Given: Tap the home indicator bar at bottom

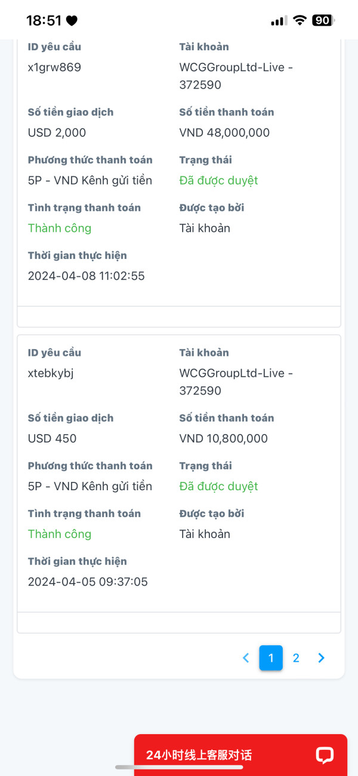Looking at the screenshot, I should pos(179,767).
